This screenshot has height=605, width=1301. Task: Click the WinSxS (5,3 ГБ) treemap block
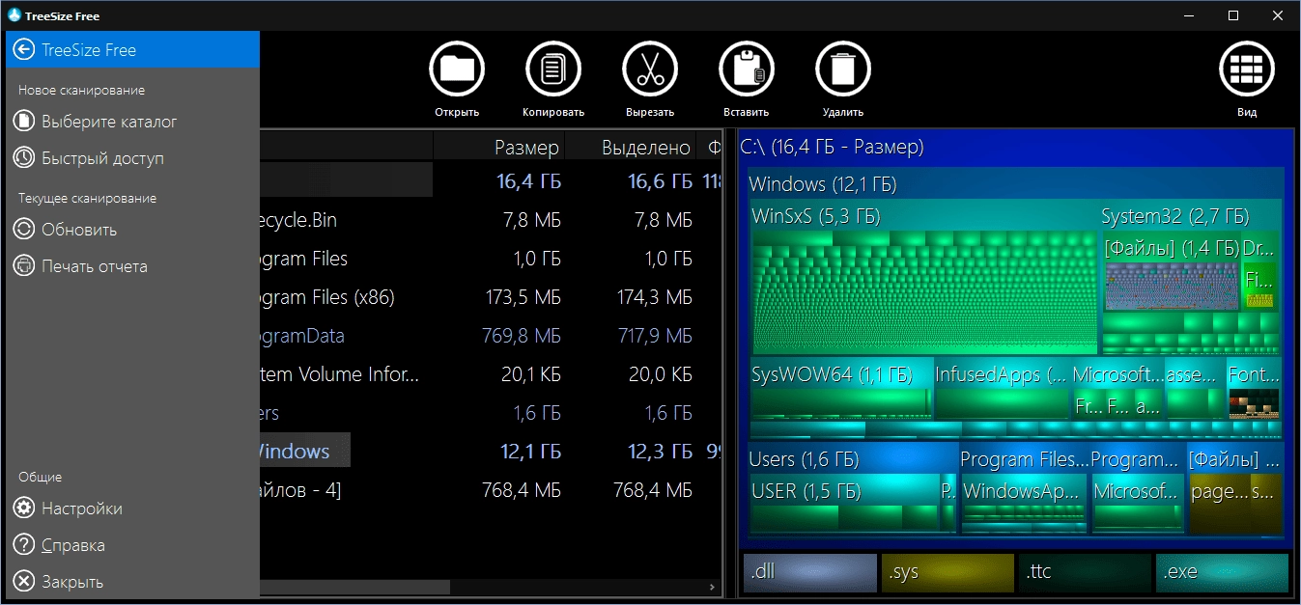[924, 278]
